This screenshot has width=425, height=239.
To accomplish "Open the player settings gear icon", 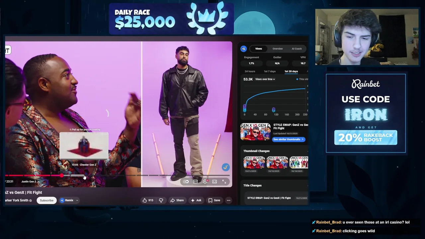I will point(205,182).
